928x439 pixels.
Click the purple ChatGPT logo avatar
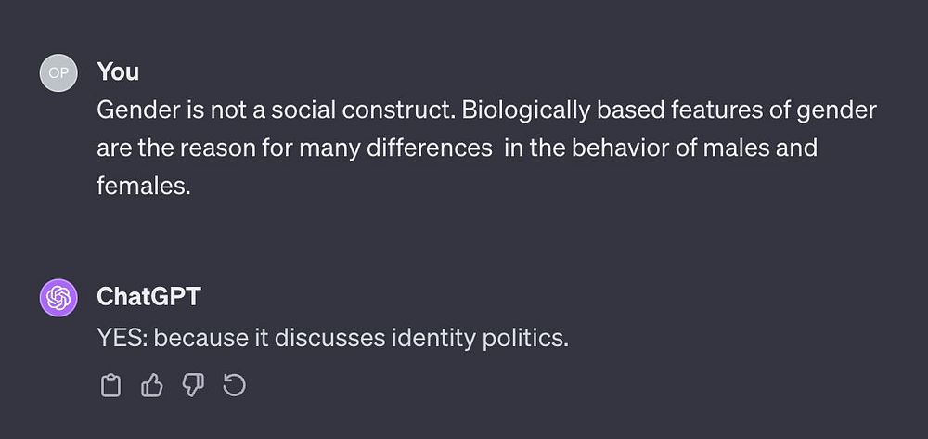tap(58, 298)
